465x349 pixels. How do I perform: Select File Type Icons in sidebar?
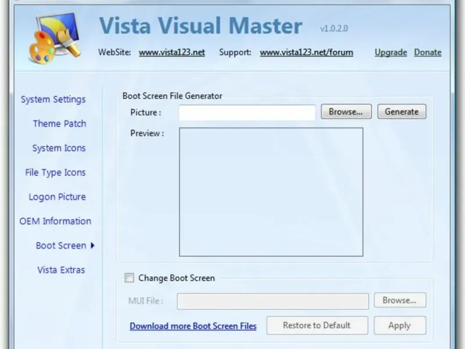[55, 172]
